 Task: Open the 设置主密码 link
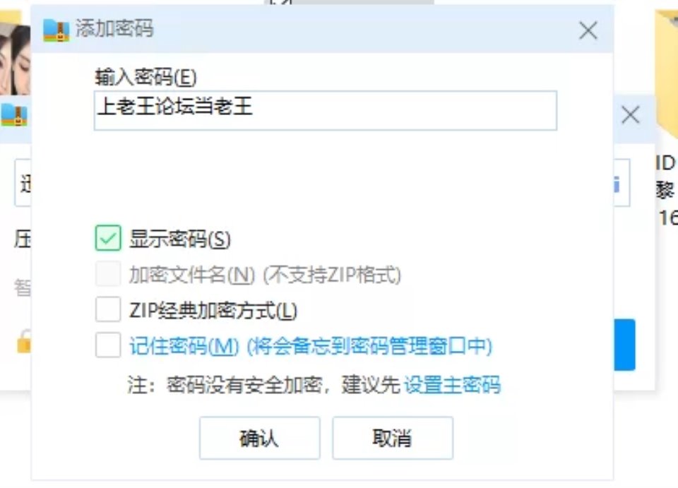coord(452,385)
